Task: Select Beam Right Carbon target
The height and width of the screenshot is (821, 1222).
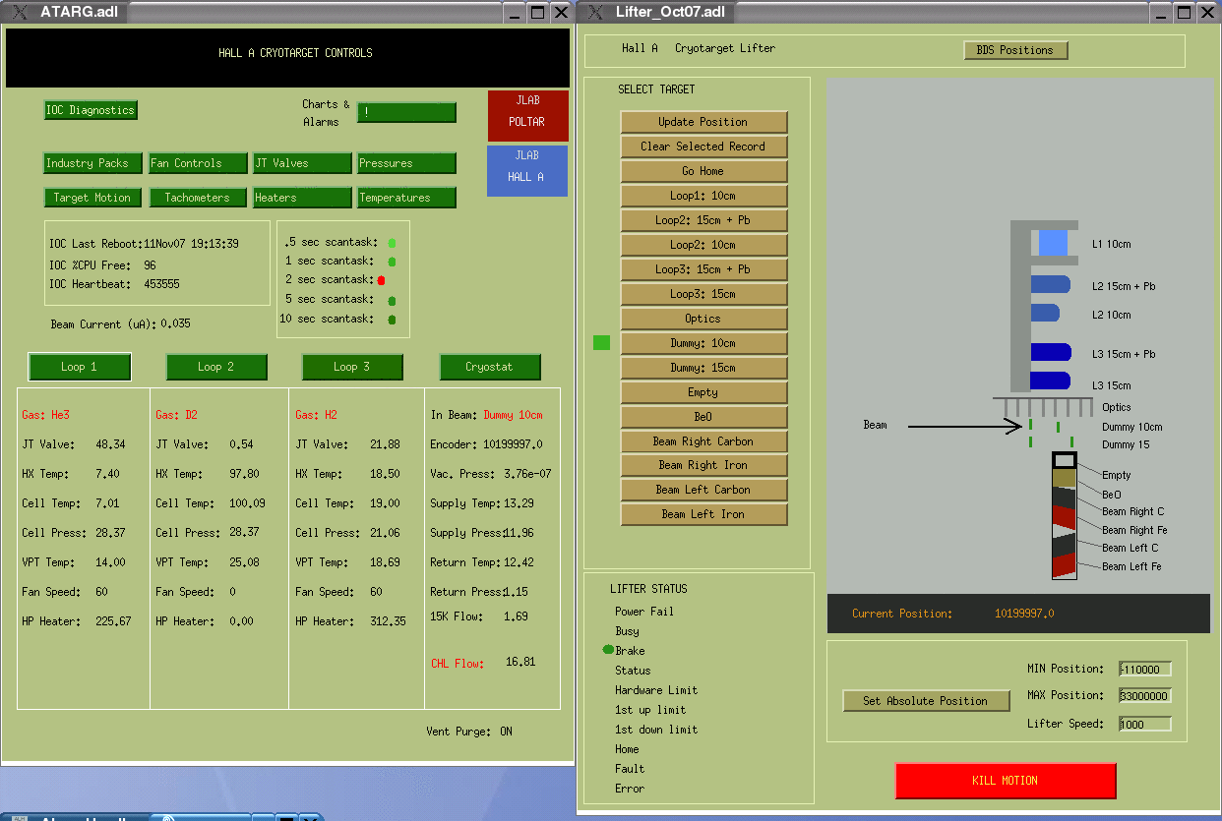Action: coord(703,441)
